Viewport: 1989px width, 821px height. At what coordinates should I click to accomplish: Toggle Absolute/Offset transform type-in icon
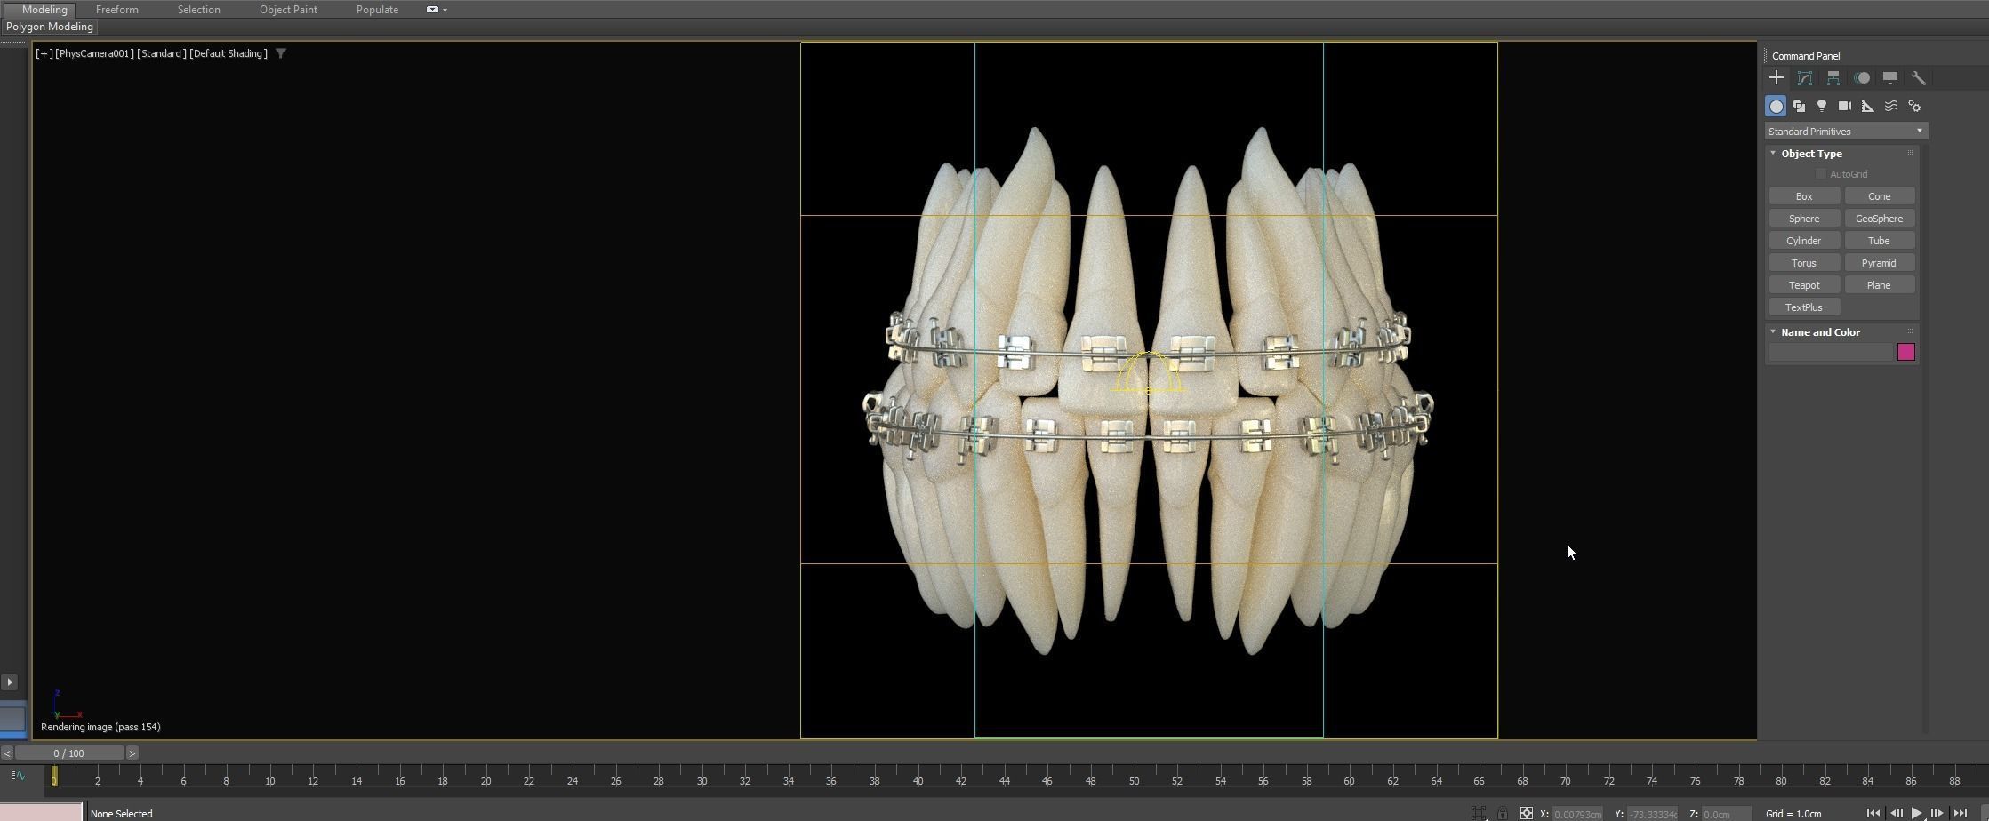(x=1526, y=813)
